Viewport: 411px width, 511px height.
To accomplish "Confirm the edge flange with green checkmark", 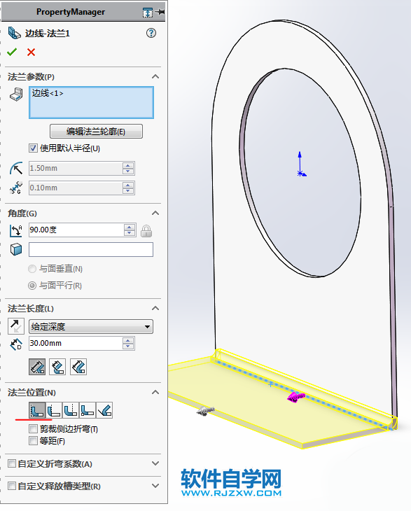I will click(x=12, y=52).
